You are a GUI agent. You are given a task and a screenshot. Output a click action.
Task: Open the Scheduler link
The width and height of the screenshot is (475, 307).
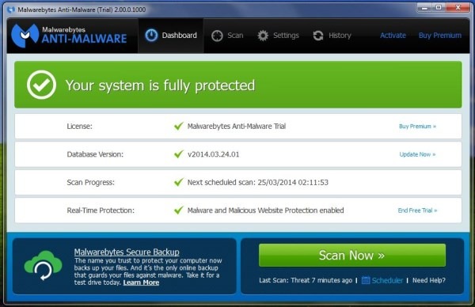387,280
